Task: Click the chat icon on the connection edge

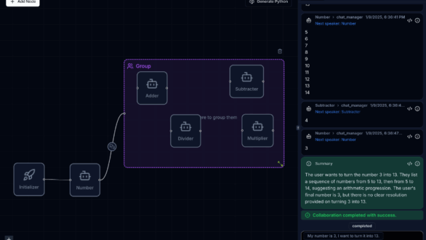Action: [112, 147]
